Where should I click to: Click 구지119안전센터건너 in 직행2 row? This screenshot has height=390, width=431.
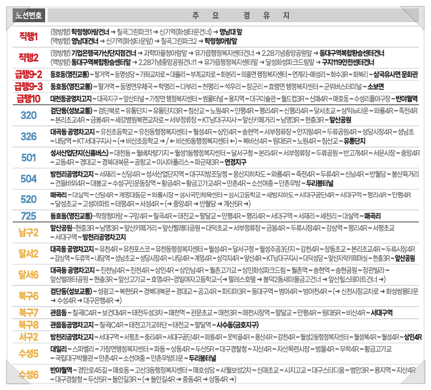[348, 62]
